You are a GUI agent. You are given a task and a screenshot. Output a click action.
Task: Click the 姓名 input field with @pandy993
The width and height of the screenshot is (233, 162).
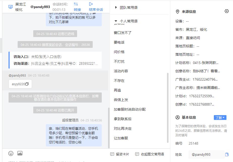tap(206, 154)
